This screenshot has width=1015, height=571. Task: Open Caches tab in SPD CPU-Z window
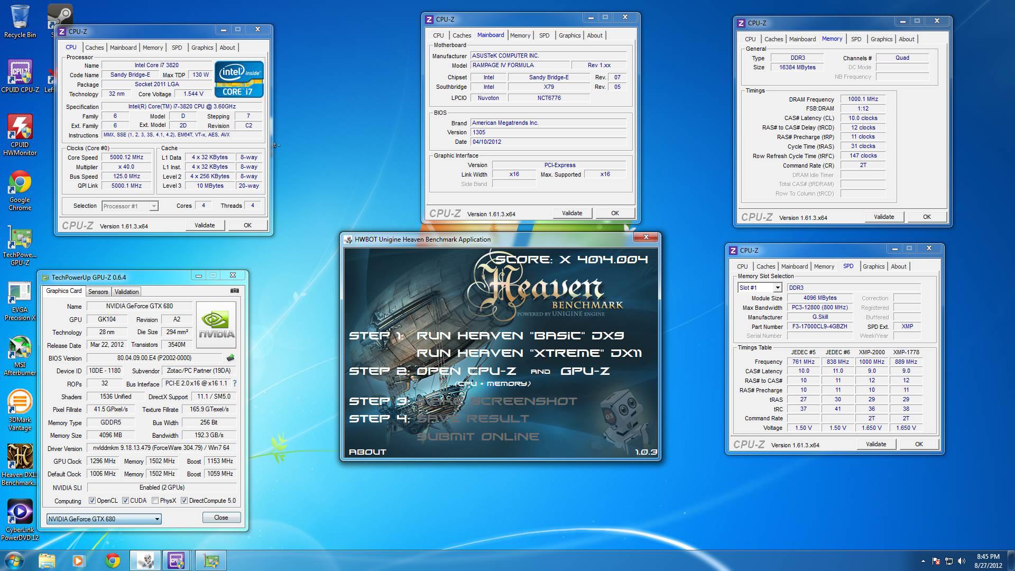765,266
